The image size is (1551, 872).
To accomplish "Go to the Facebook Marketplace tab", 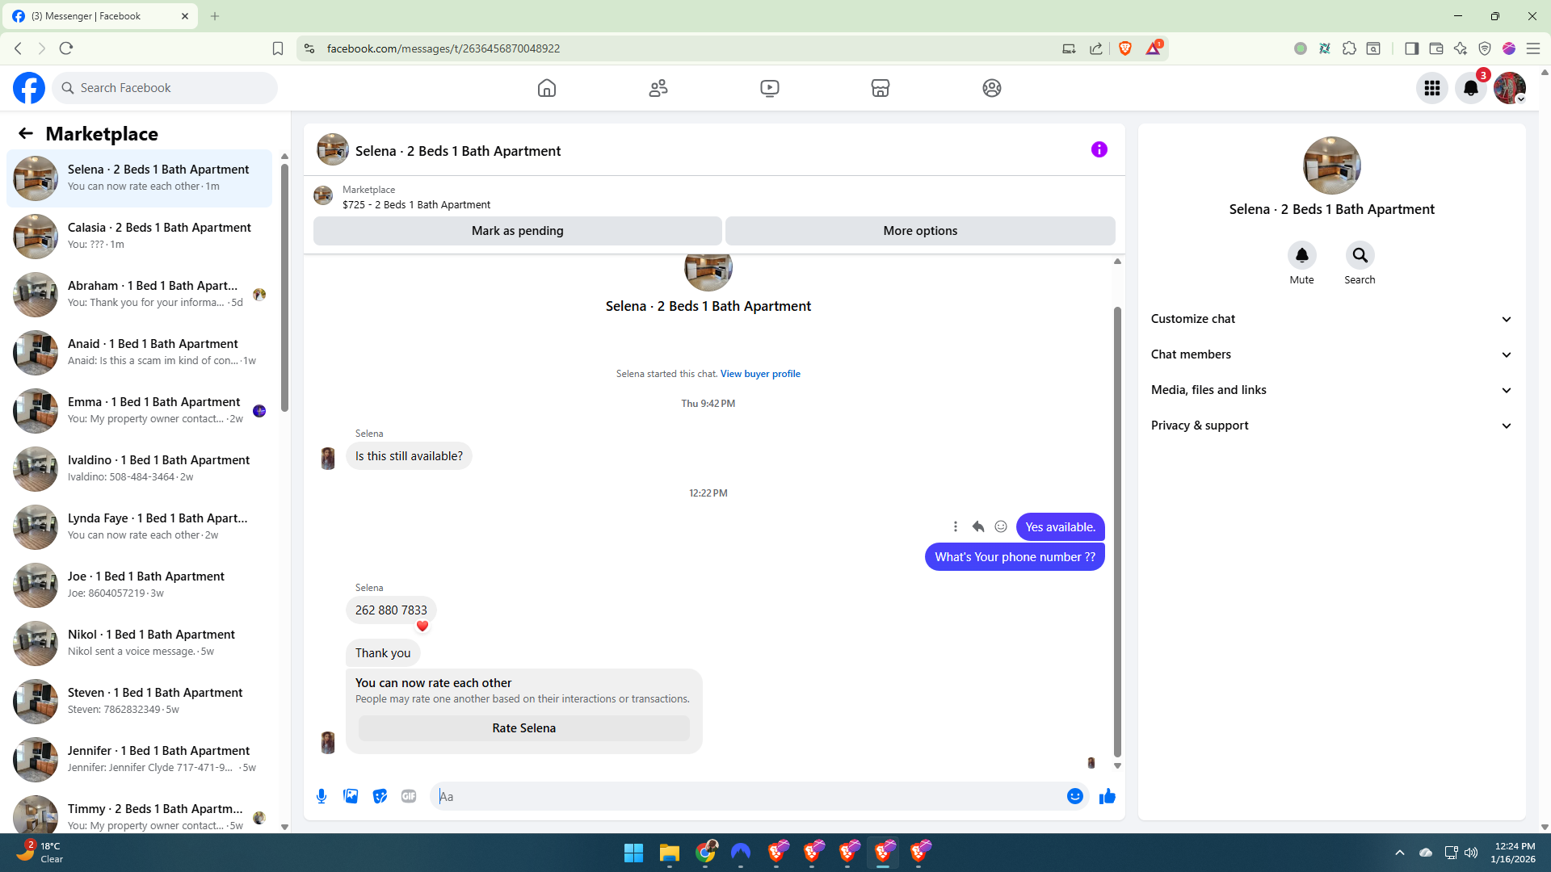I will [881, 88].
